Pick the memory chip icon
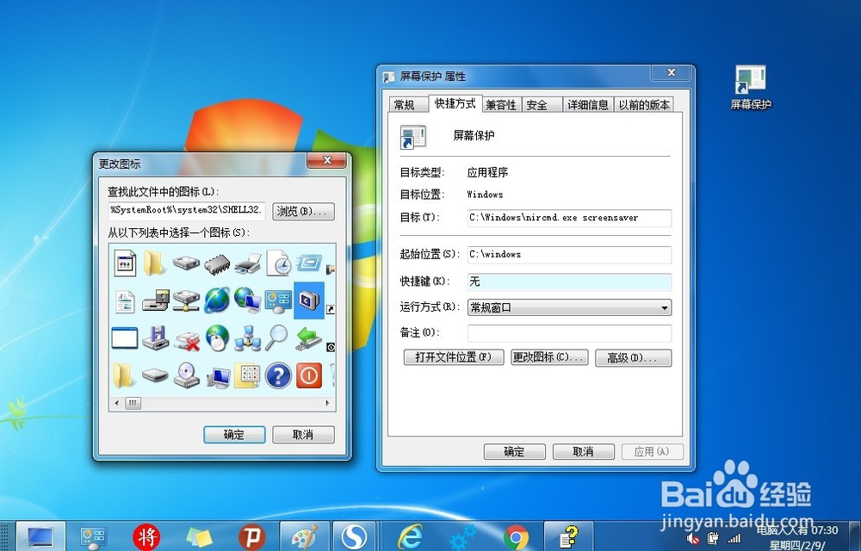The height and width of the screenshot is (551, 861). 217,264
